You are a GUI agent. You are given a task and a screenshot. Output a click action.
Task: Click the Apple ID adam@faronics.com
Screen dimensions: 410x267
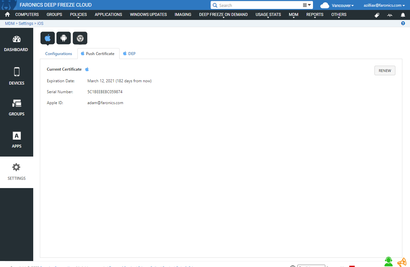click(x=105, y=103)
